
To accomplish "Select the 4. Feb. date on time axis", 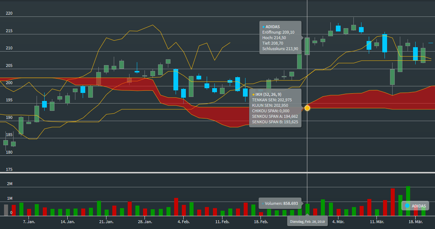I will pos(183,222).
